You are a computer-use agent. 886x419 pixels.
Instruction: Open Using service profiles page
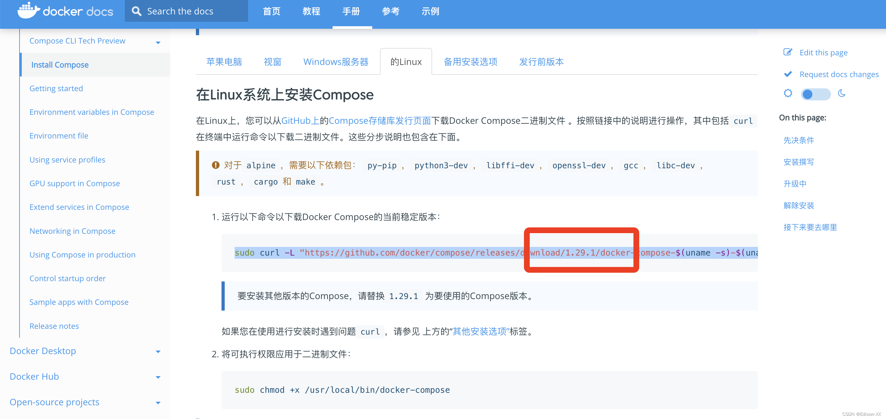pos(67,160)
